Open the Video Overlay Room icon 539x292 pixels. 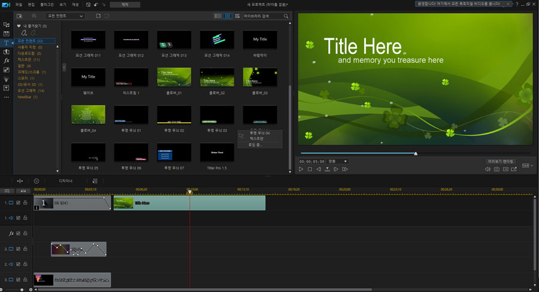tap(6, 70)
